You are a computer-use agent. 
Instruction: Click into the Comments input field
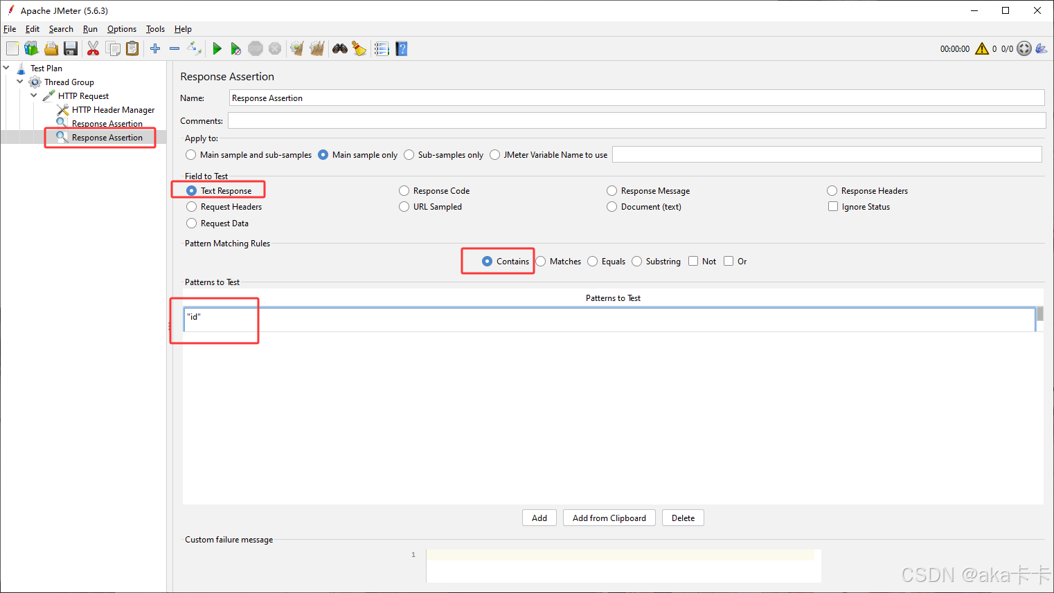pyautogui.click(x=636, y=120)
